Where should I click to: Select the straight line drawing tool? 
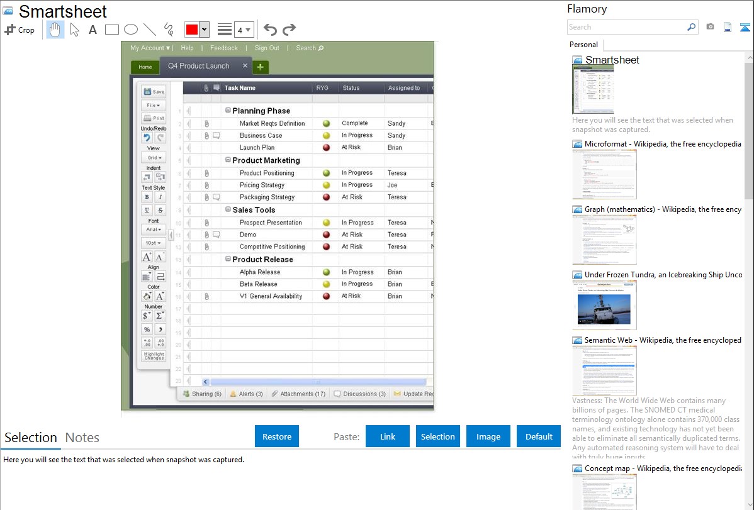tap(150, 30)
